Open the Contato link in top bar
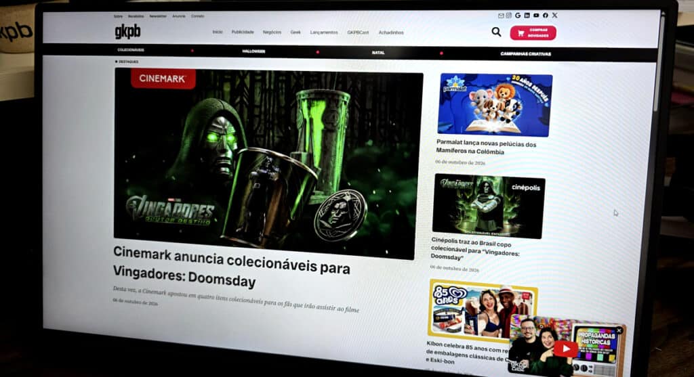This screenshot has width=694, height=377. [x=197, y=16]
